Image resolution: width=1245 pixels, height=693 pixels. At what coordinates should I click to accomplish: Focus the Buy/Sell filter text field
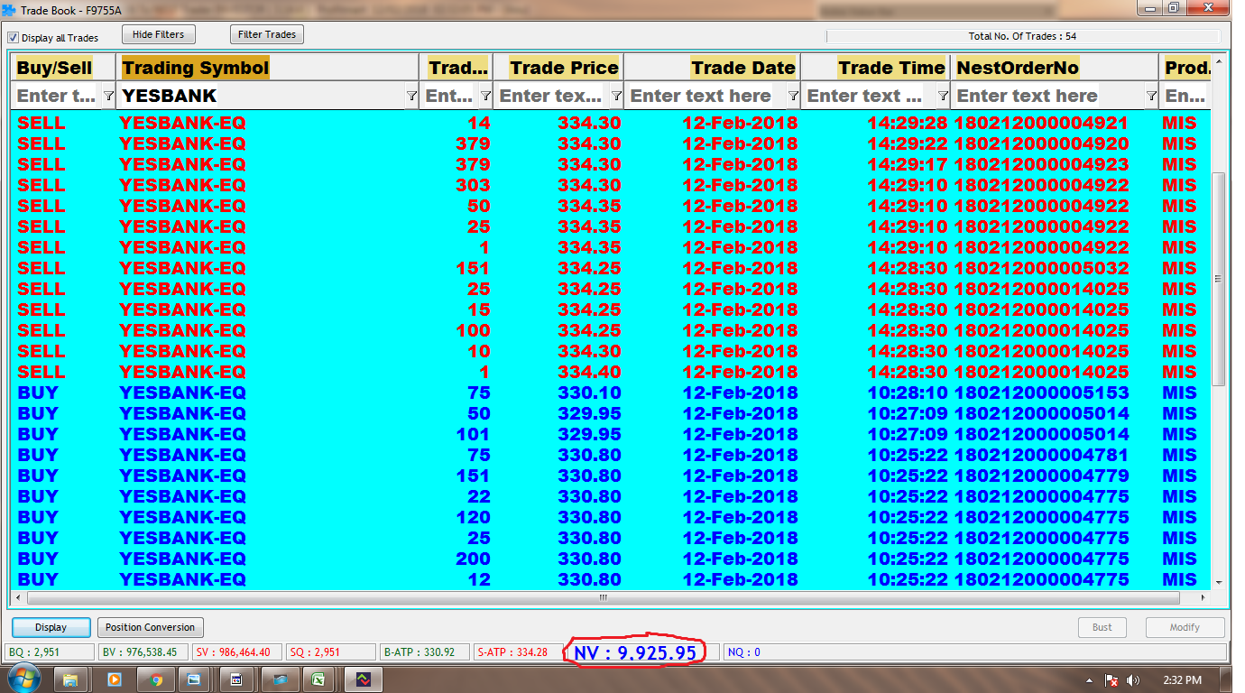(57, 96)
